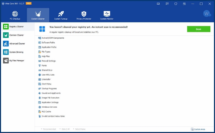Screen dimensions: 215x133
Task: Click the Sound and AppEvents speaker icon
Action: click(39, 93)
